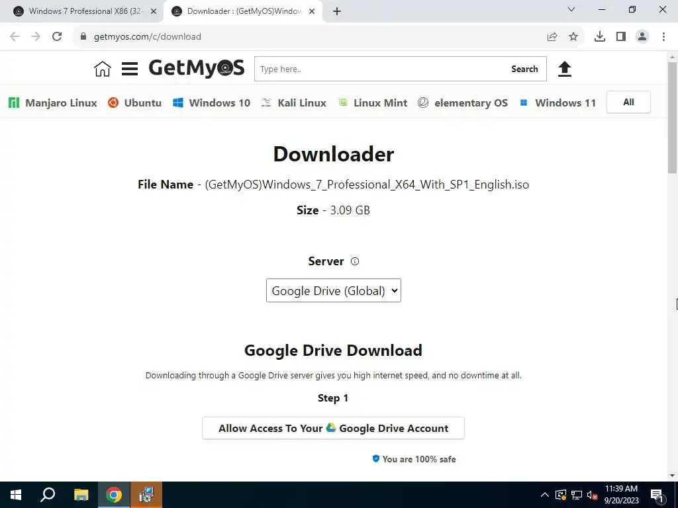Screen dimensions: 678x508
Task: Click the page vertical scrollbar thumb
Action: pos(672,118)
